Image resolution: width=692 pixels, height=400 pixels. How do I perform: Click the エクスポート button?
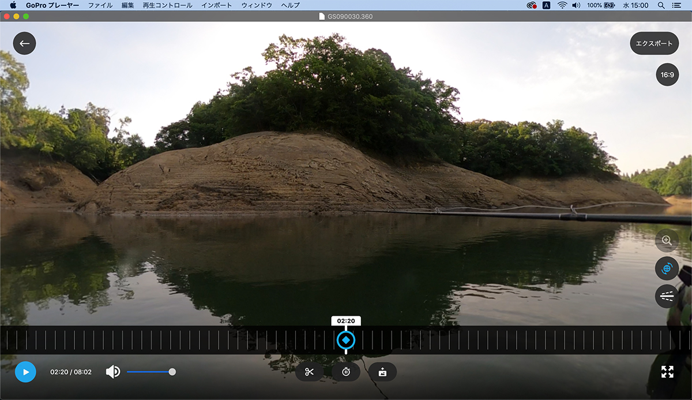click(x=654, y=43)
